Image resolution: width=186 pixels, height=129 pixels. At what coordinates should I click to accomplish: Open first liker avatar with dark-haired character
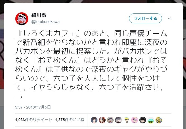point(94,120)
